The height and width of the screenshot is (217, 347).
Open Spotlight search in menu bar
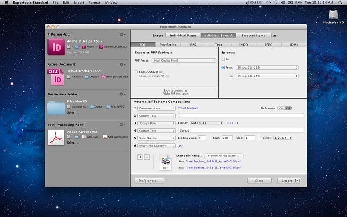[x=340, y=3]
